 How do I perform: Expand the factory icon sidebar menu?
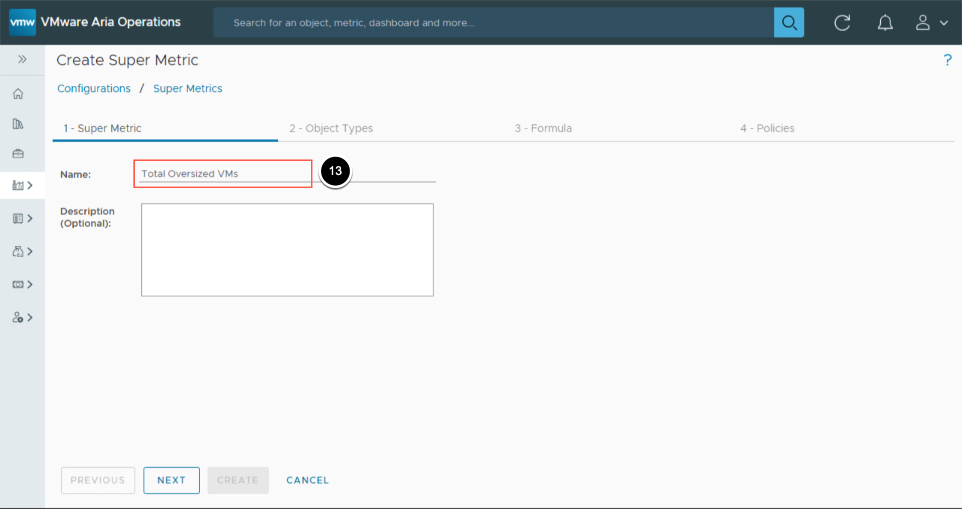tap(23, 186)
